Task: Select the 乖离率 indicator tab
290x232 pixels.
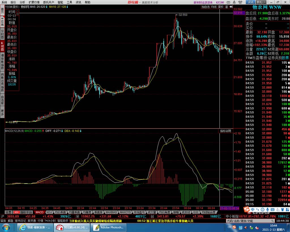Action: (98, 212)
